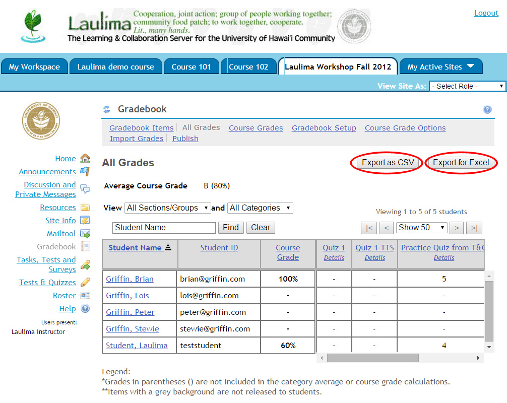Sort by the Quiz 1 column header
Viewport: 507px width, 403px height.
[334, 247]
